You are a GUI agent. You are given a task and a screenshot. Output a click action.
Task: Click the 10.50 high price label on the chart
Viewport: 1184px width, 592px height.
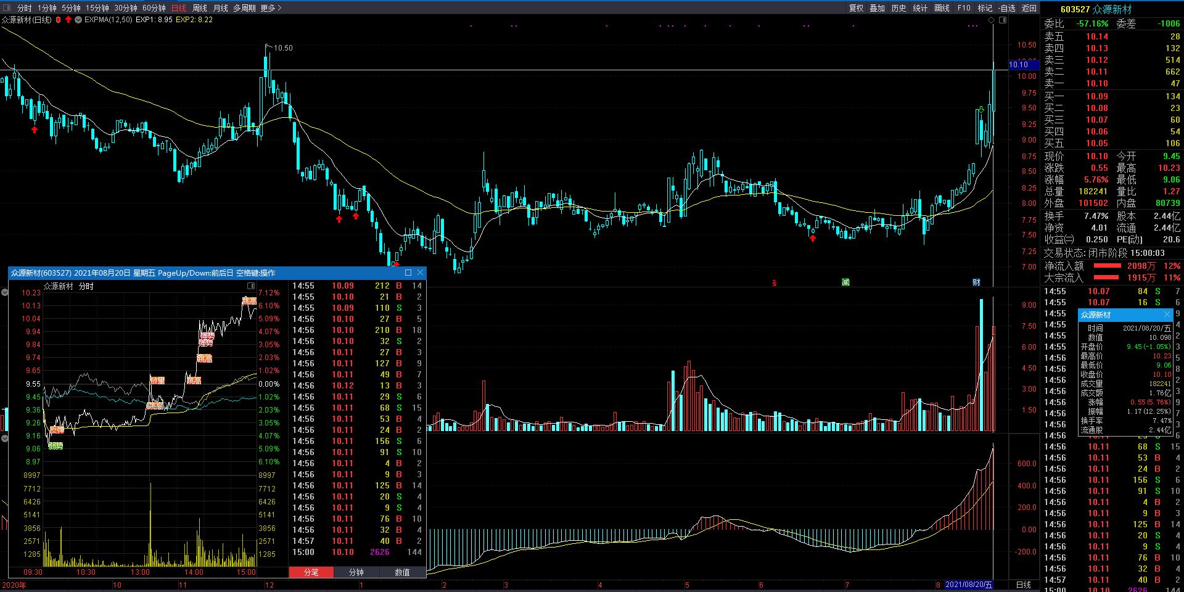coord(283,47)
